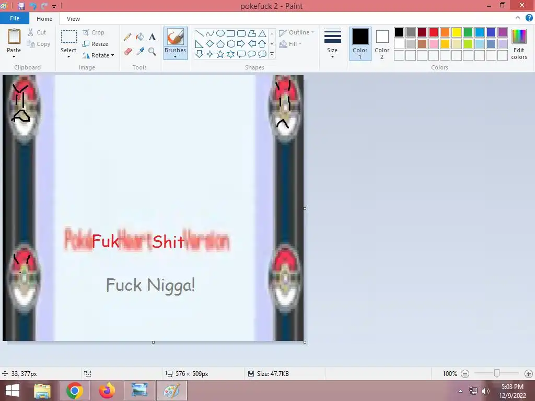Open the File menu
Viewport: 535px width, 401px height.
click(x=14, y=18)
